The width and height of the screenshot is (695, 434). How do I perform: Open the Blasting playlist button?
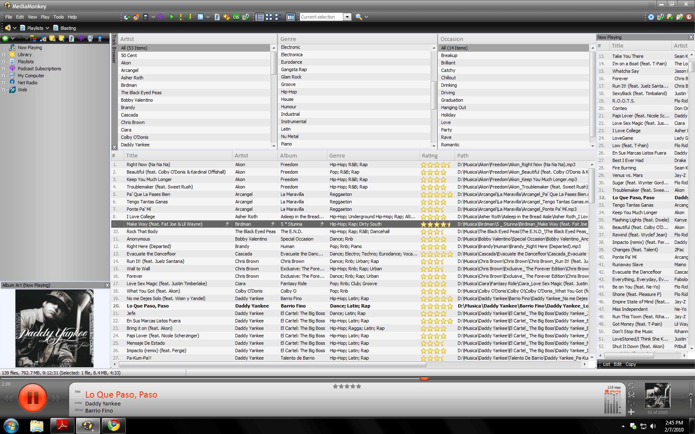click(x=65, y=28)
